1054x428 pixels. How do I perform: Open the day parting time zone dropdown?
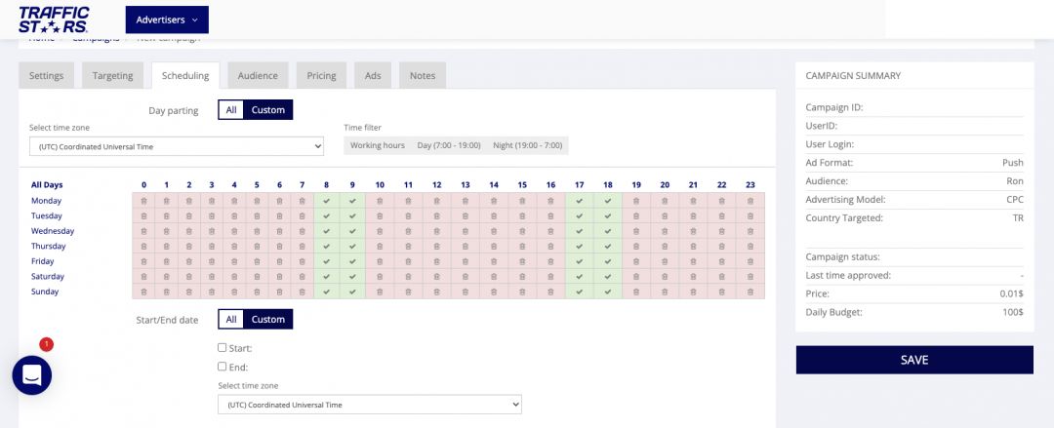(176, 146)
